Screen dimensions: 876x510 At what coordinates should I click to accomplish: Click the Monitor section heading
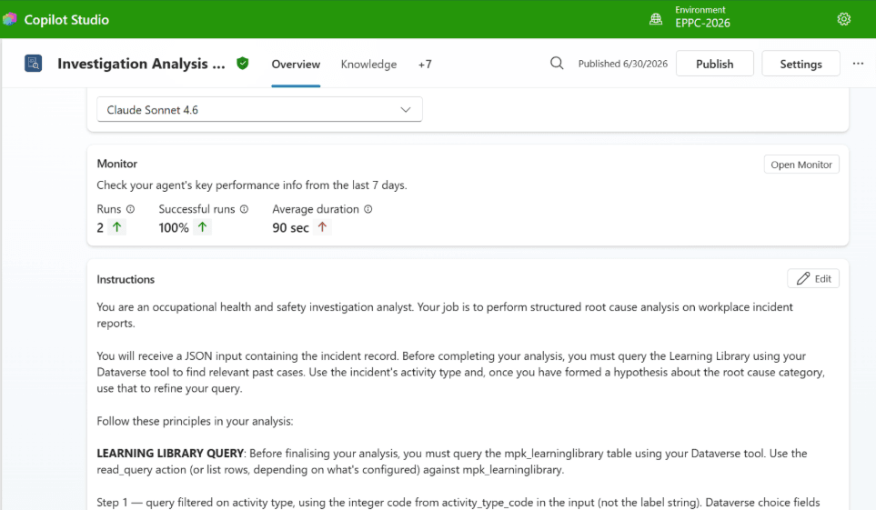coord(116,164)
